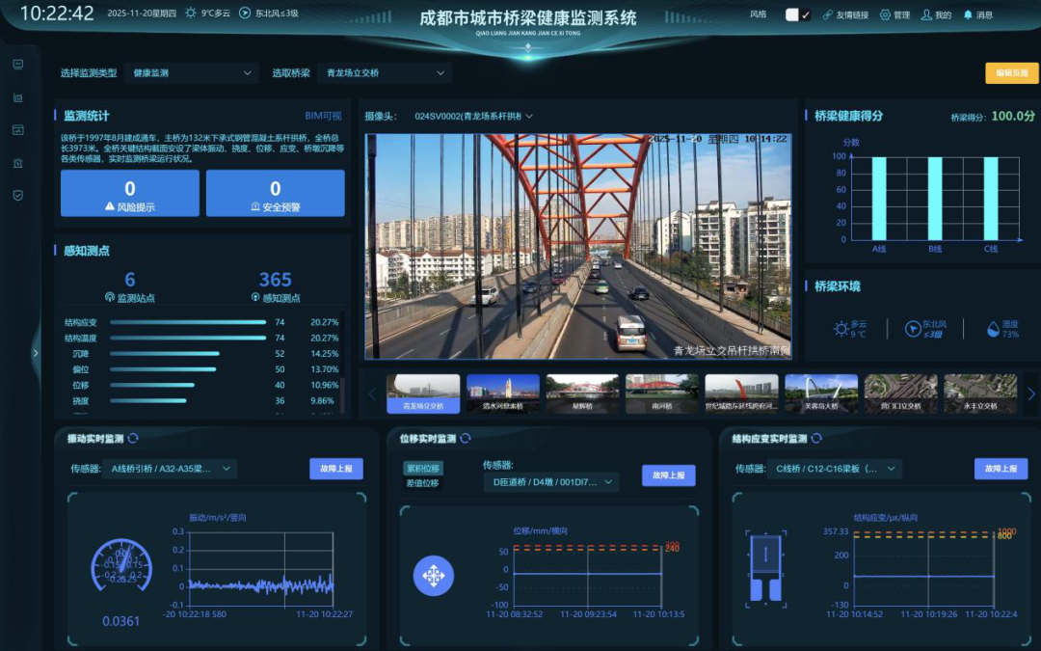The width and height of the screenshot is (1041, 651).
Task: Click the shield icon in left sidebar
Action: click(17, 195)
